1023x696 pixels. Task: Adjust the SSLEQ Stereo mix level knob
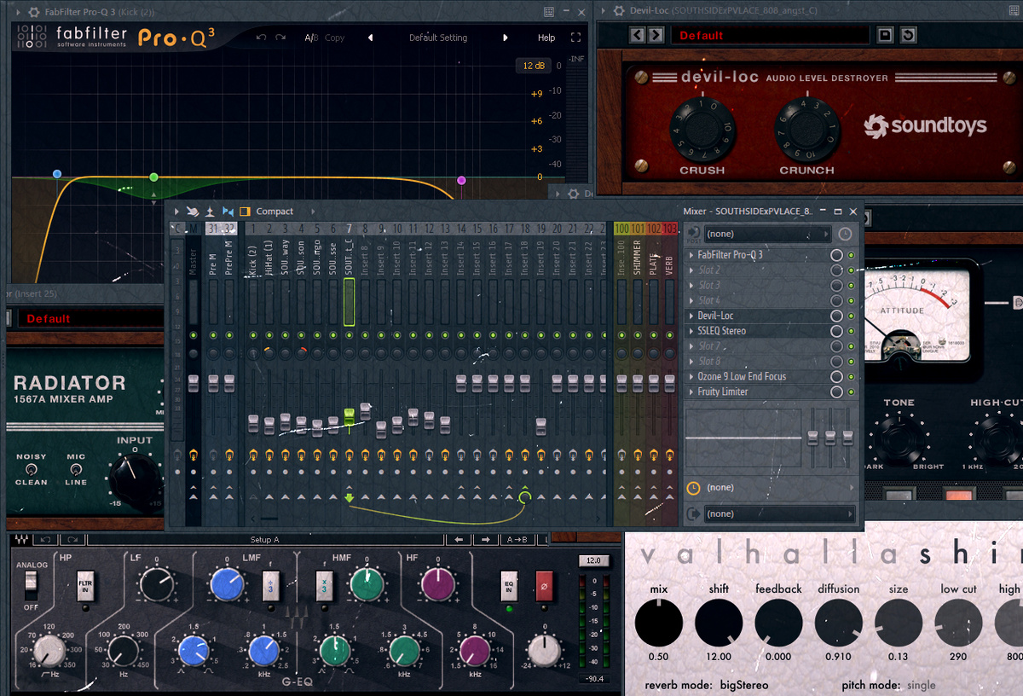click(x=837, y=331)
